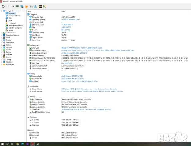
Task: Expand the Server tree node arrow
Action: pos(2,38)
